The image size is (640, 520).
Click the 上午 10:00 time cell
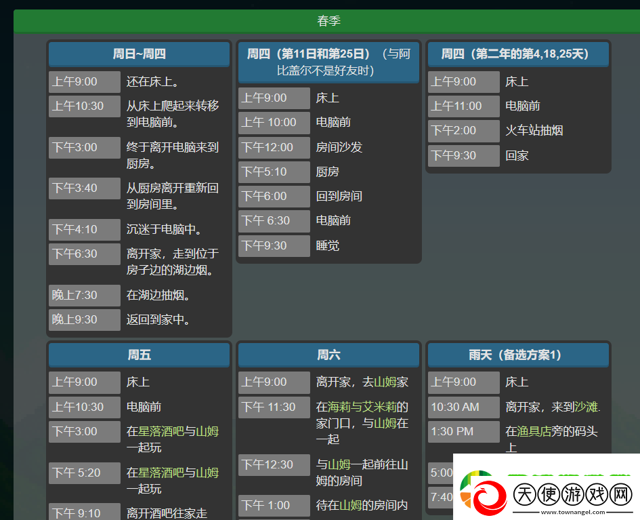[x=274, y=123]
